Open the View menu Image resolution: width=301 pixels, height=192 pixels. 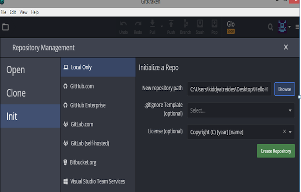tap(24, 12)
